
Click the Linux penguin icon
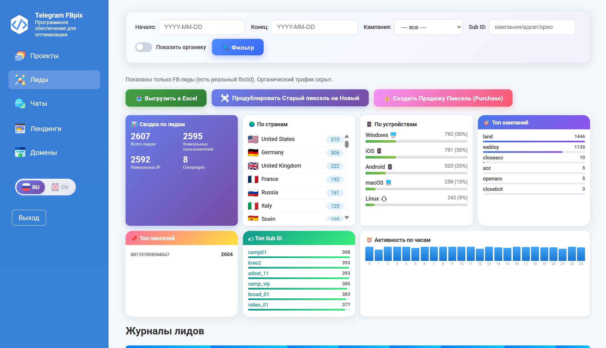[x=384, y=199]
